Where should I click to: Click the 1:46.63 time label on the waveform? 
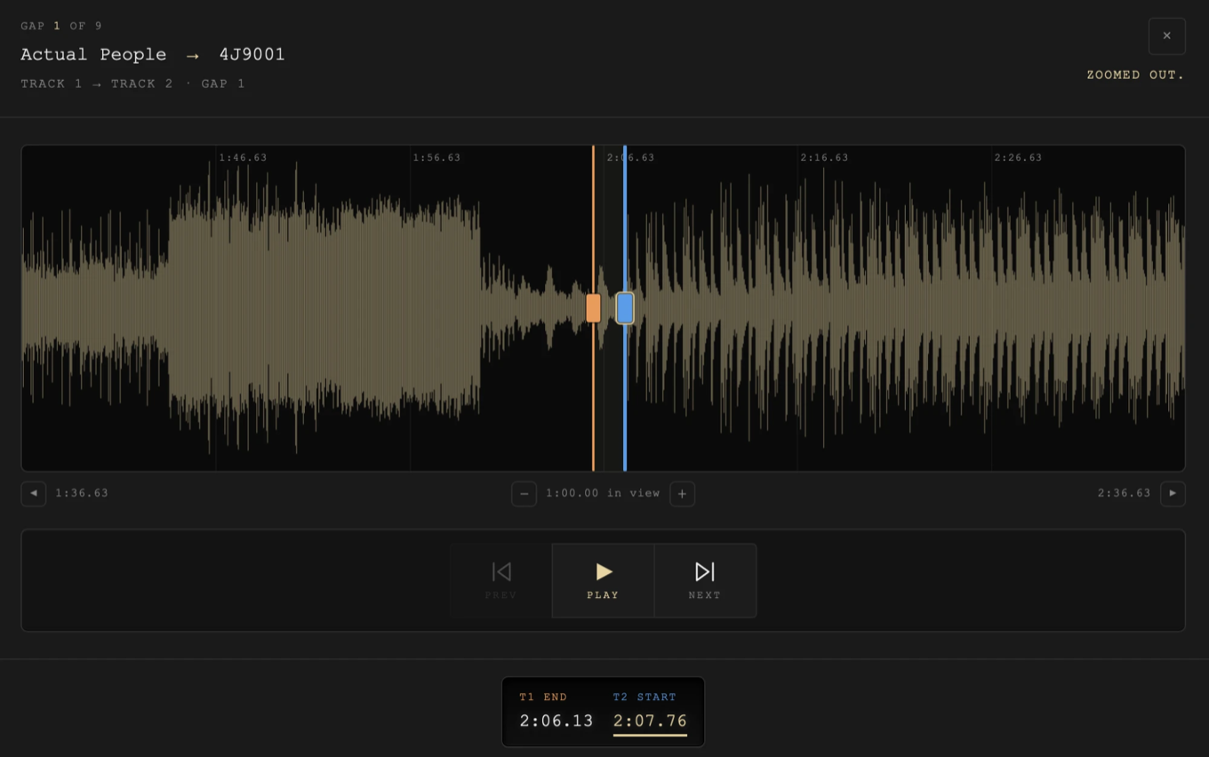pyautogui.click(x=244, y=157)
